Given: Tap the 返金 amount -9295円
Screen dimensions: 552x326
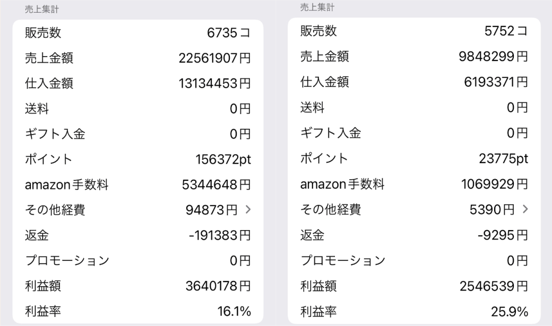Looking at the screenshot, I should pyautogui.click(x=503, y=235).
